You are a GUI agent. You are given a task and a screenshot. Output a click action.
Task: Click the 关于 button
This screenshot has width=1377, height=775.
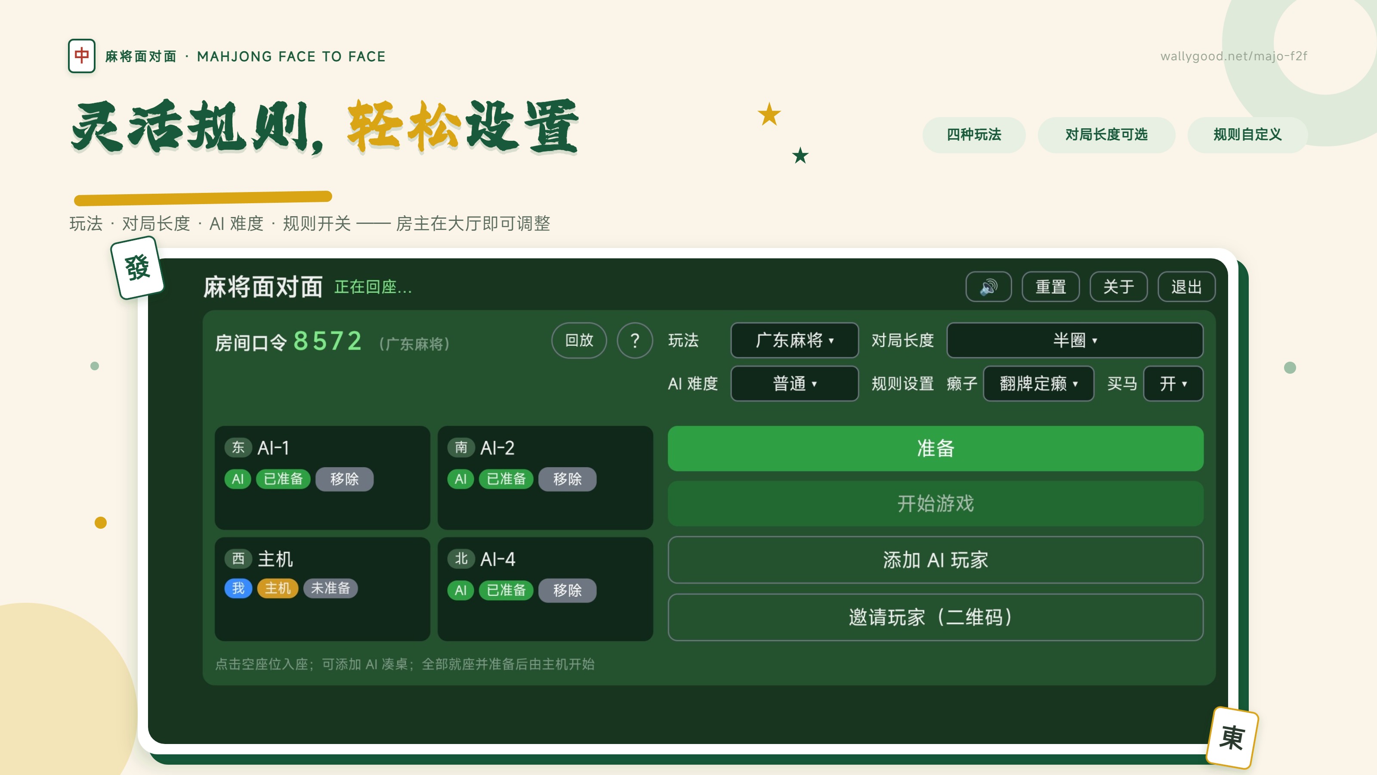tap(1118, 287)
